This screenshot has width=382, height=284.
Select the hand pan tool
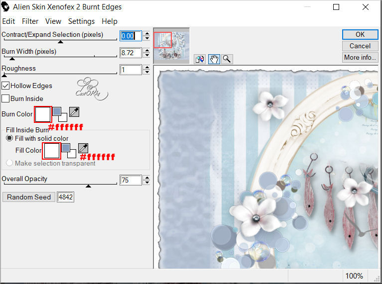pos(214,59)
